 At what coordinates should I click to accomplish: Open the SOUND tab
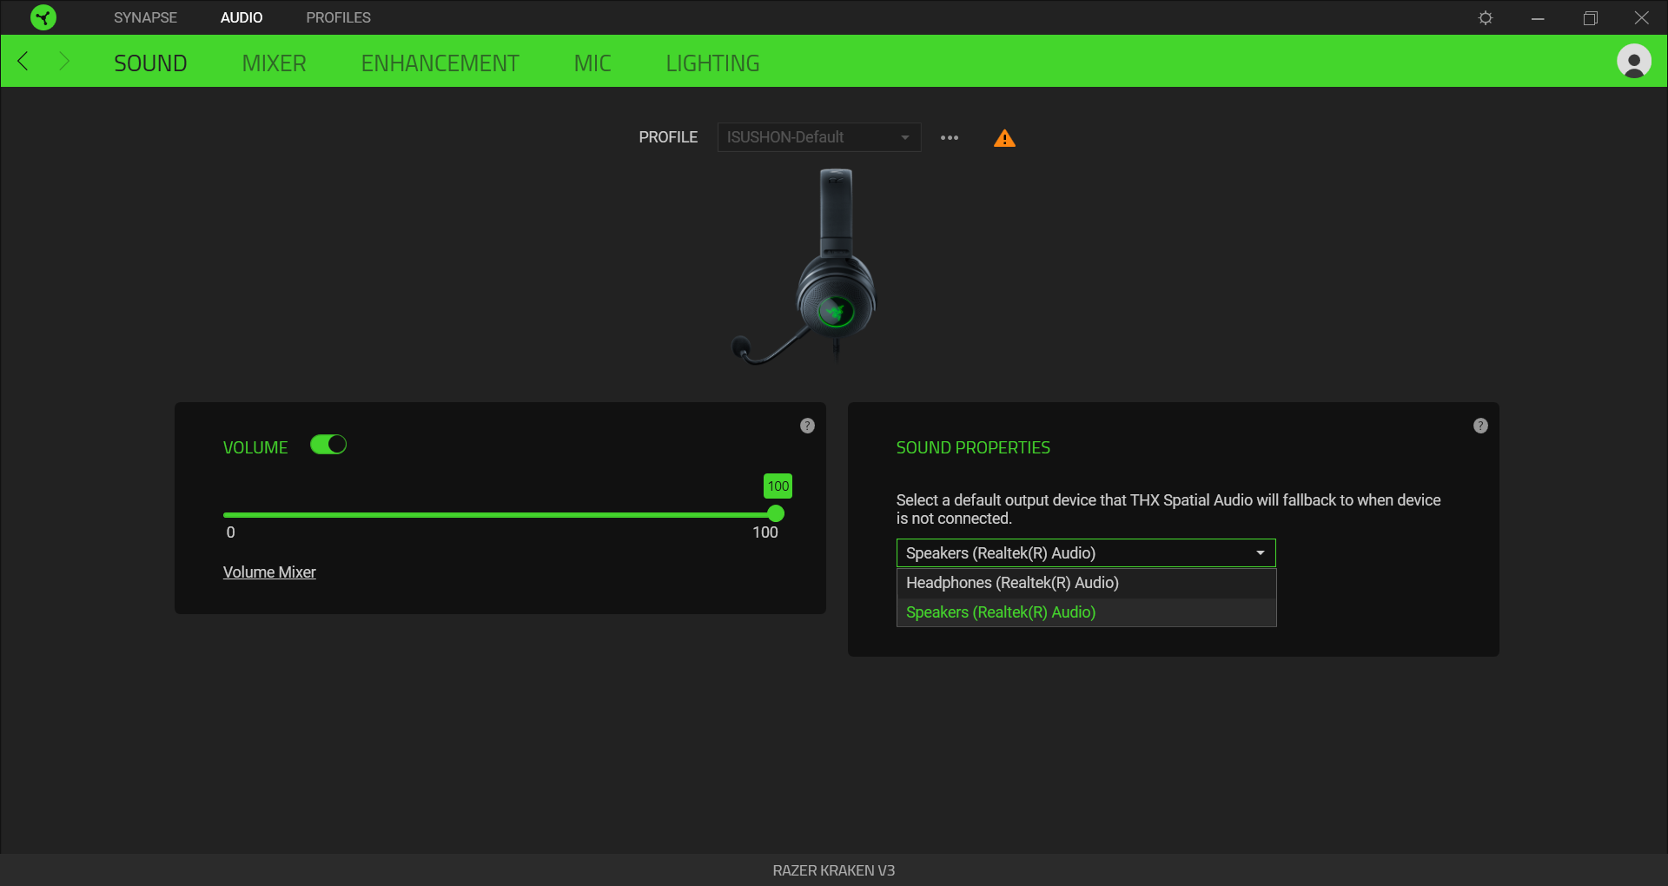tap(150, 63)
